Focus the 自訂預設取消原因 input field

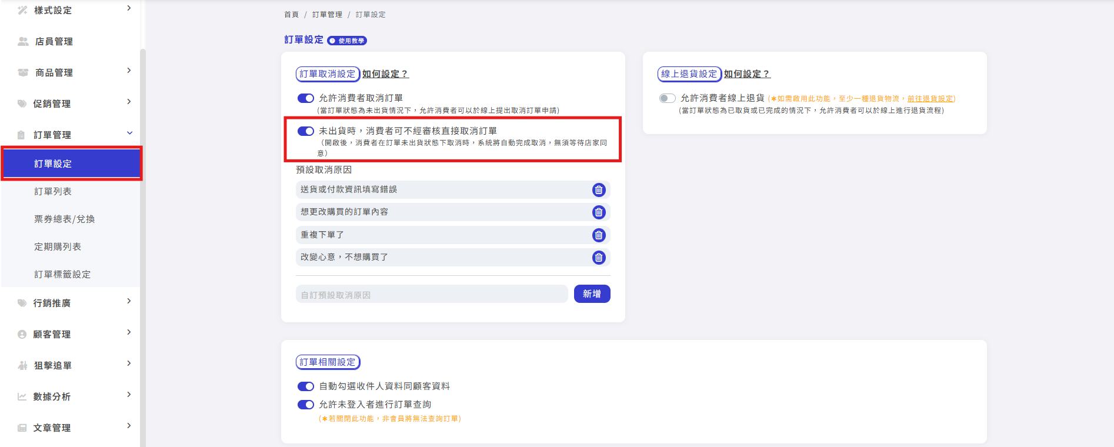tap(432, 294)
